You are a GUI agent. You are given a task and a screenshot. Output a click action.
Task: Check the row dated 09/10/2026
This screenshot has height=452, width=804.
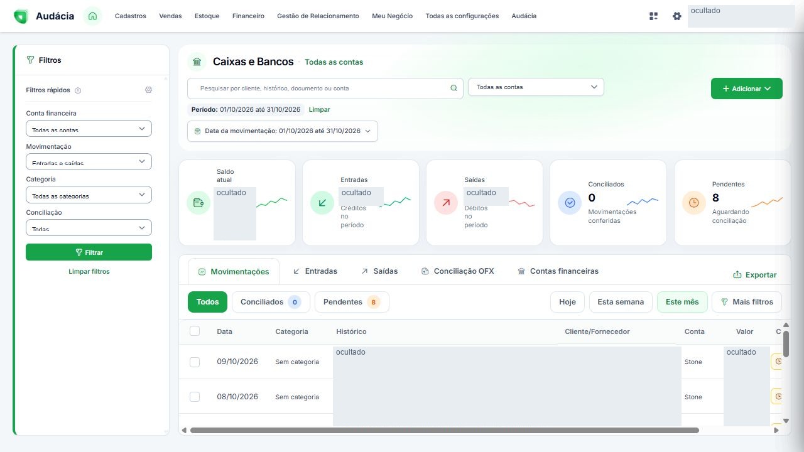coord(195,362)
